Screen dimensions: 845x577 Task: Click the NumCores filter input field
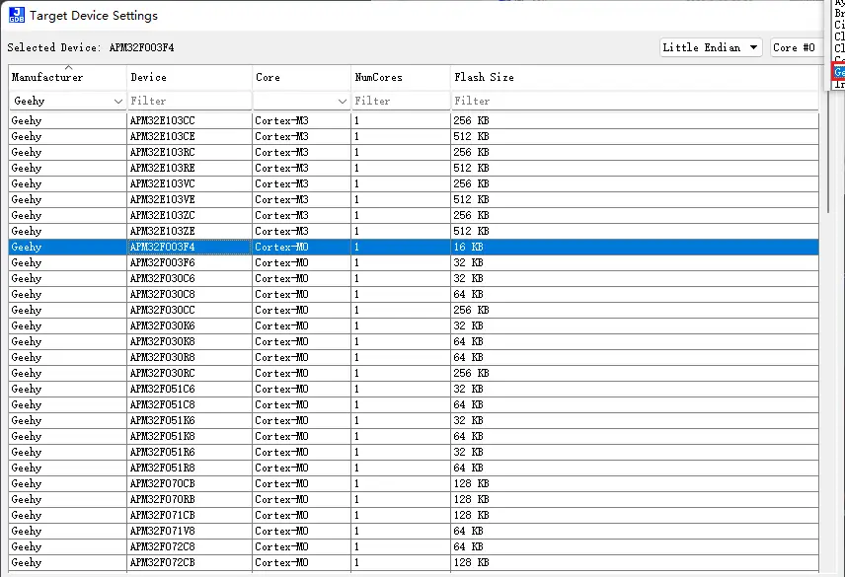click(x=400, y=101)
